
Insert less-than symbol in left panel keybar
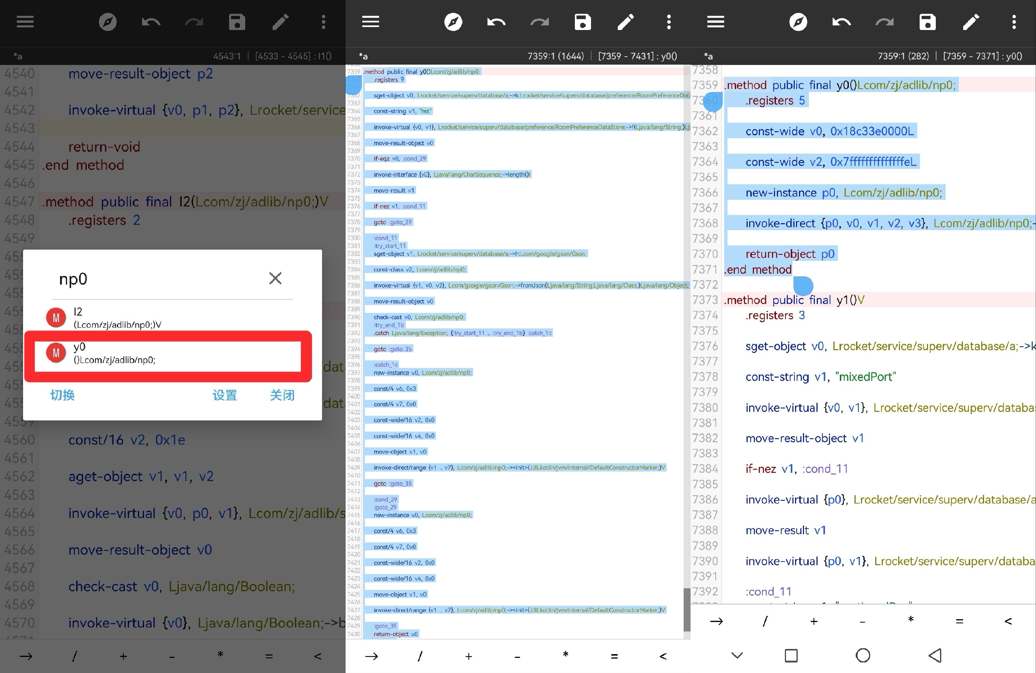(x=318, y=656)
